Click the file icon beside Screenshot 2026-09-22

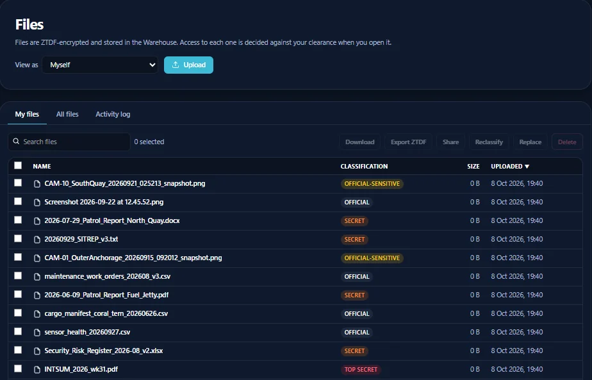coord(37,202)
